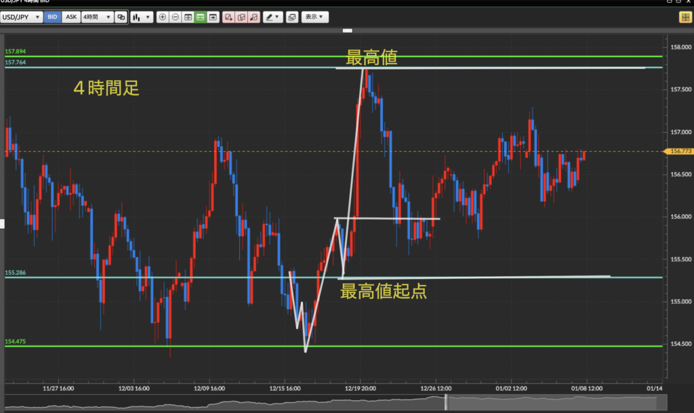Click the first pink add-indicator icon
Image resolution: width=694 pixels, height=413 pixels.
point(228,17)
